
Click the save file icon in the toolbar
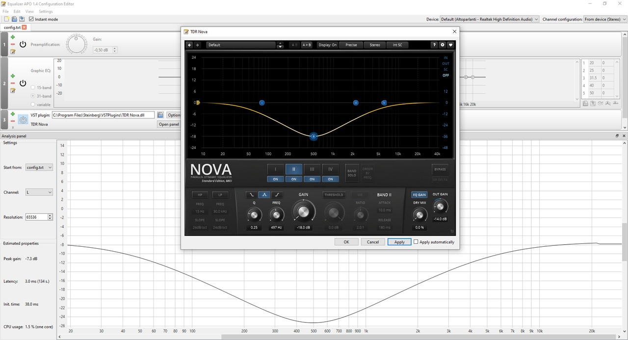coord(14,19)
